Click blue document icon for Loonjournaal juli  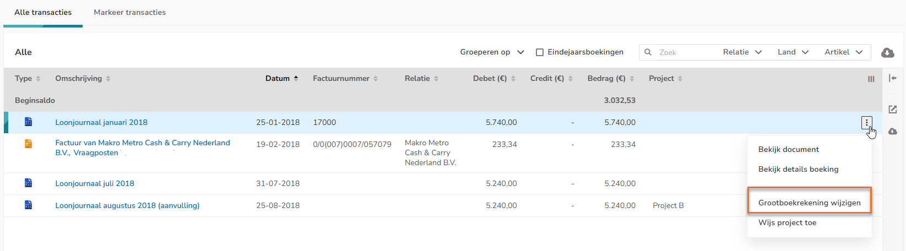[28, 183]
